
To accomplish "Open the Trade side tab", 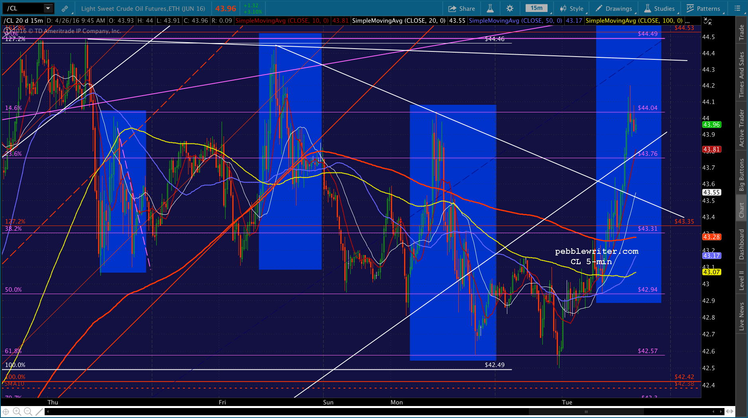I will [x=742, y=32].
